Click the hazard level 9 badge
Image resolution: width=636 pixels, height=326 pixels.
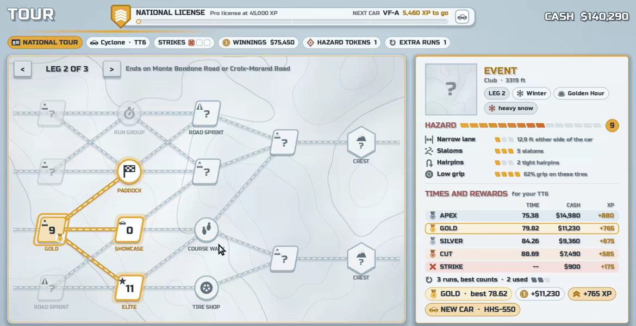pos(612,126)
